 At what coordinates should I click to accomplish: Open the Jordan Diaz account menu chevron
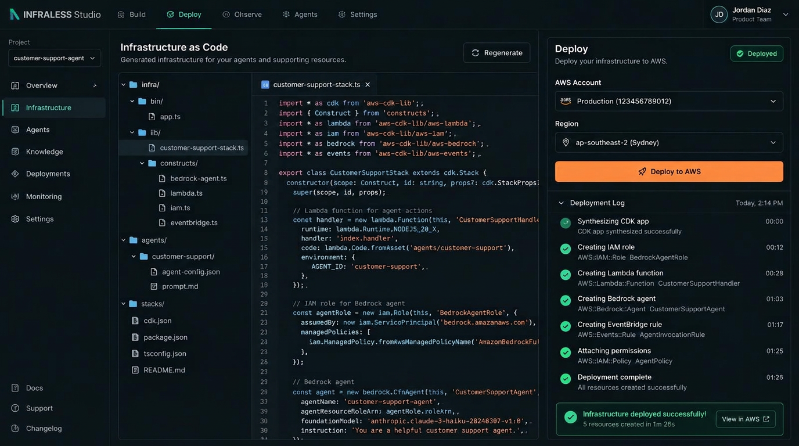tap(786, 15)
